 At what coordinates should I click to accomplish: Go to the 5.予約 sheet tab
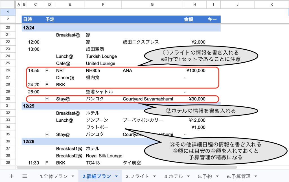pyautogui.click(x=205, y=176)
